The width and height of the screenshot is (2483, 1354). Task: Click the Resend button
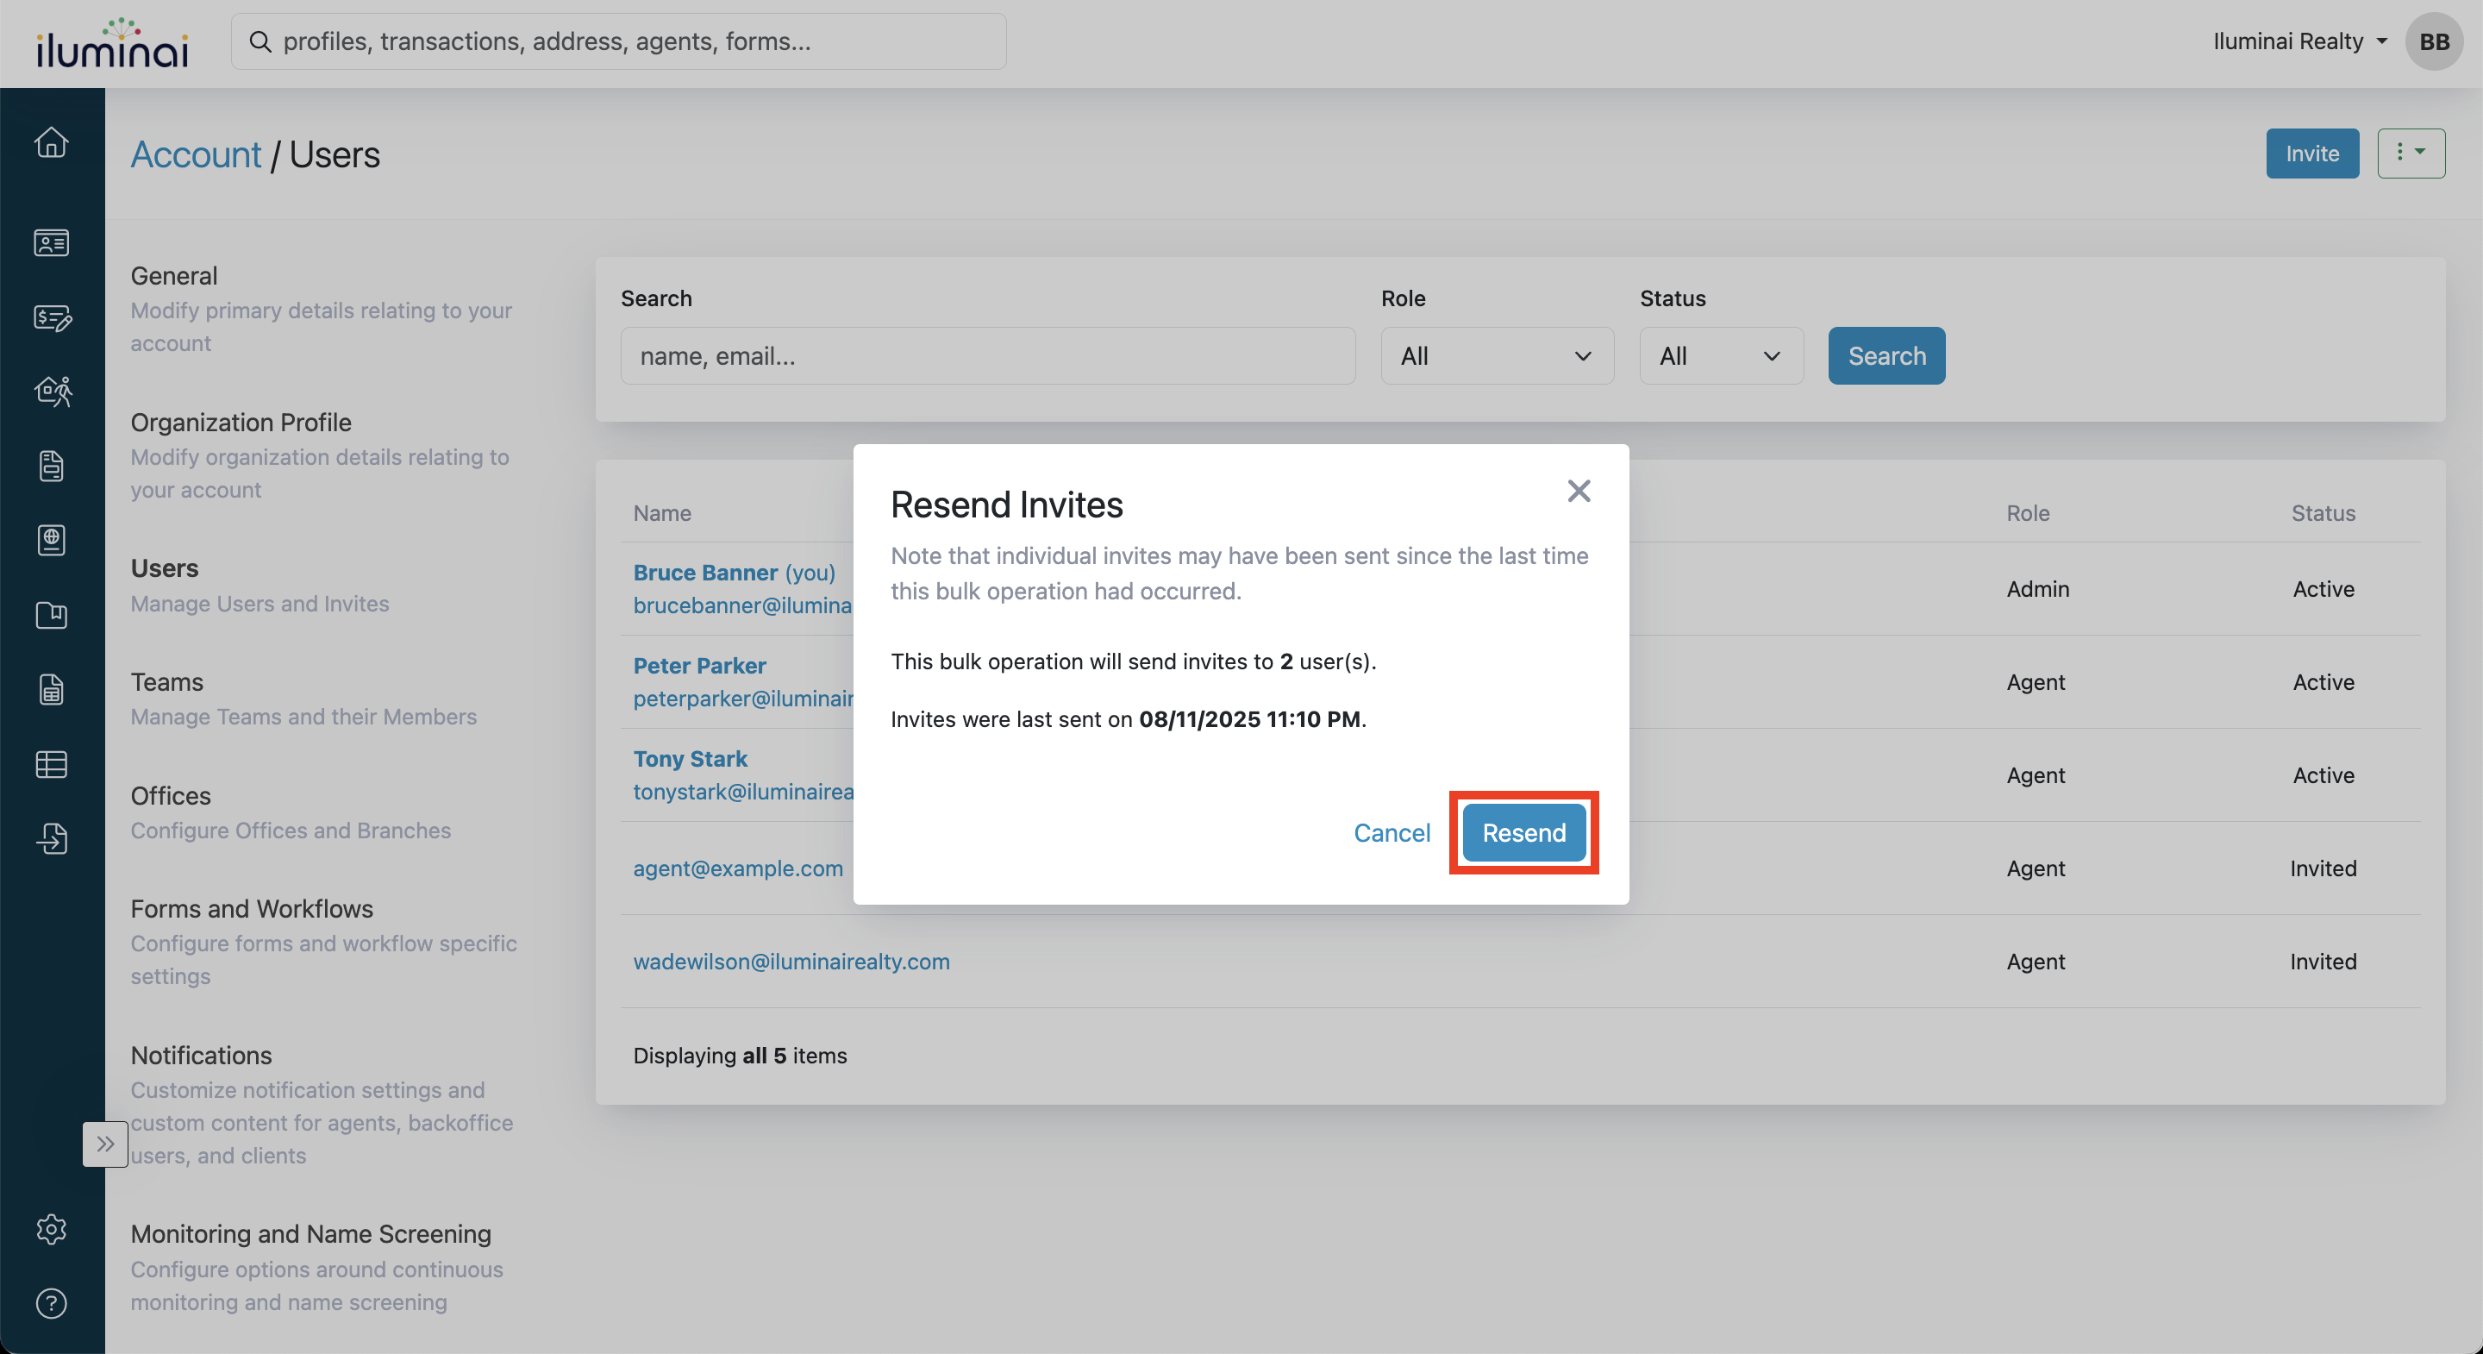tap(1523, 832)
